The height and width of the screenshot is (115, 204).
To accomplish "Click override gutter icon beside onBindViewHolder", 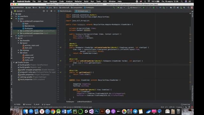I will 61,61.
